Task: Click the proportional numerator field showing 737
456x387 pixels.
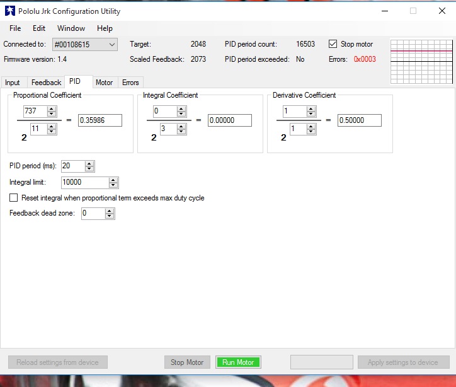Action: tap(35, 111)
